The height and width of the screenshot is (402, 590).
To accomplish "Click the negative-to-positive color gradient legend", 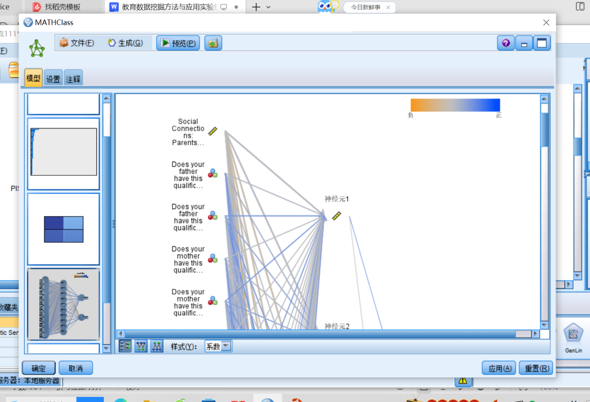I will (455, 105).
